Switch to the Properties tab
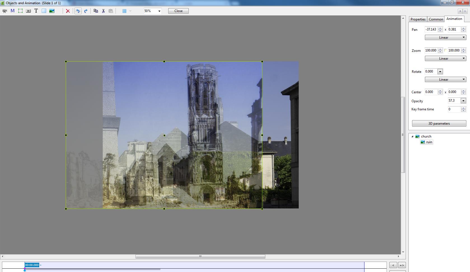The image size is (470, 272). point(418,19)
